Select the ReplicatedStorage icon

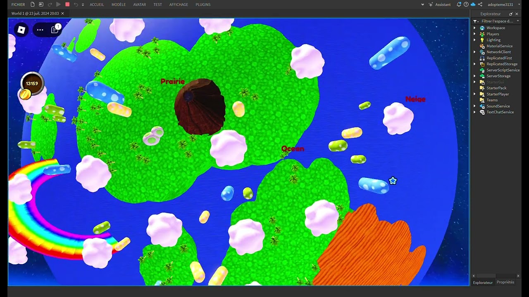click(x=482, y=64)
